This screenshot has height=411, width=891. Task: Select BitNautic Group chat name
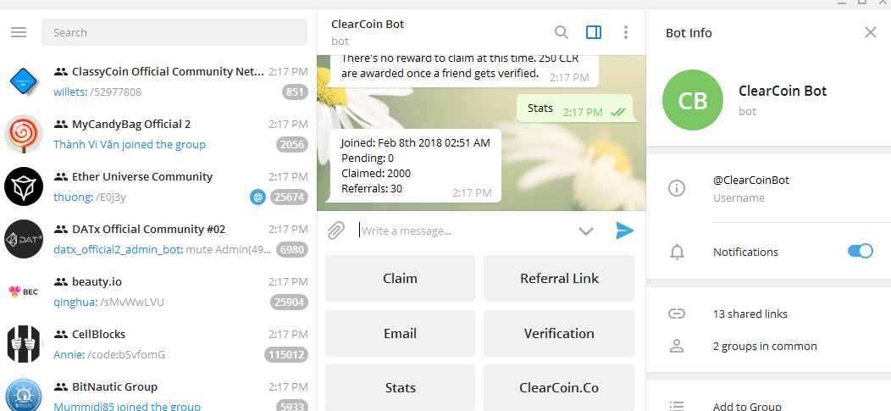coord(115,386)
